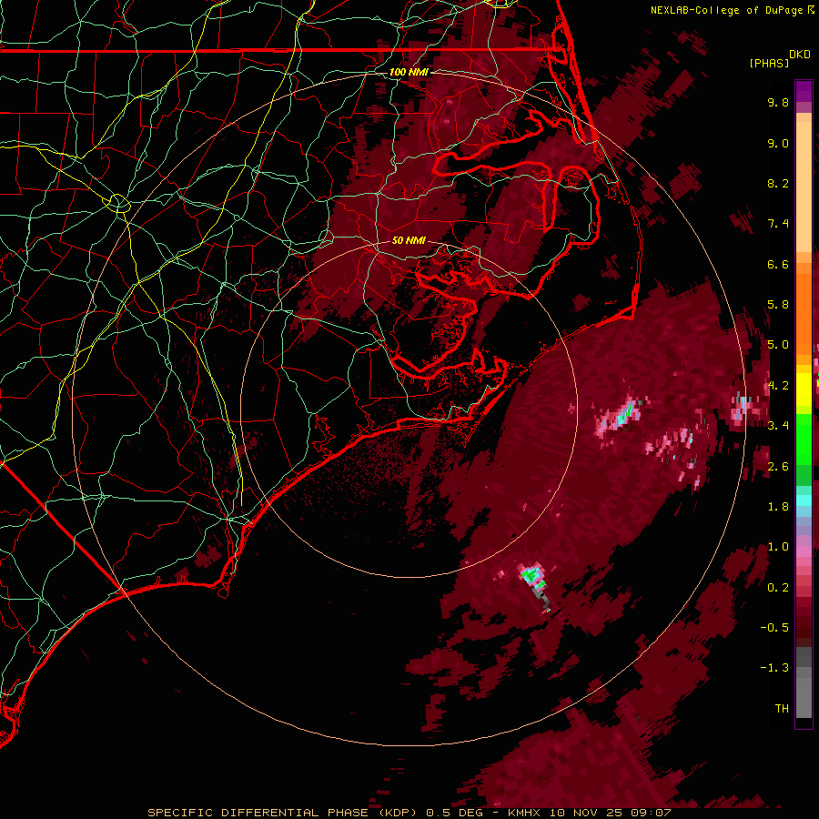
Task: Click the purple top segment of color scale
Action: point(804,91)
